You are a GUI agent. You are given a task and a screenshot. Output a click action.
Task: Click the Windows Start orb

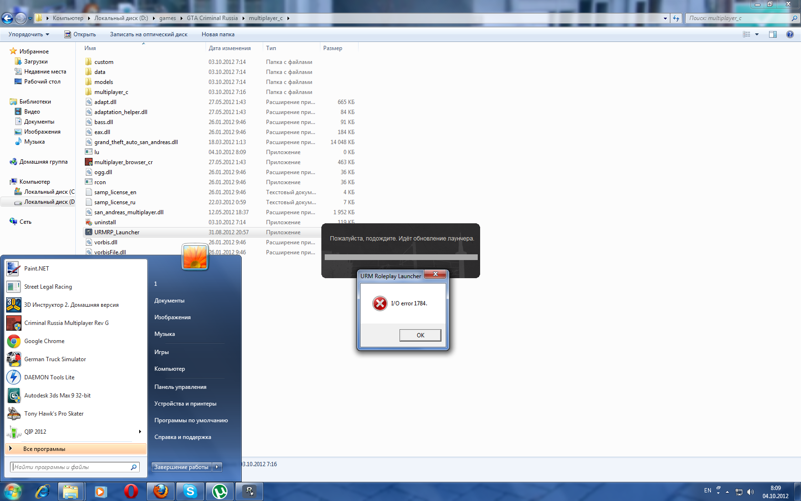(13, 491)
